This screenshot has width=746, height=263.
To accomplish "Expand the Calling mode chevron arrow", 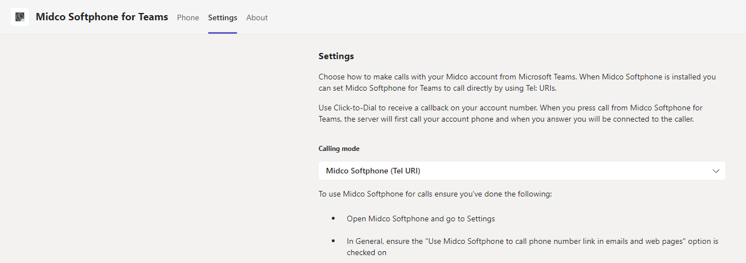I will (716, 171).
